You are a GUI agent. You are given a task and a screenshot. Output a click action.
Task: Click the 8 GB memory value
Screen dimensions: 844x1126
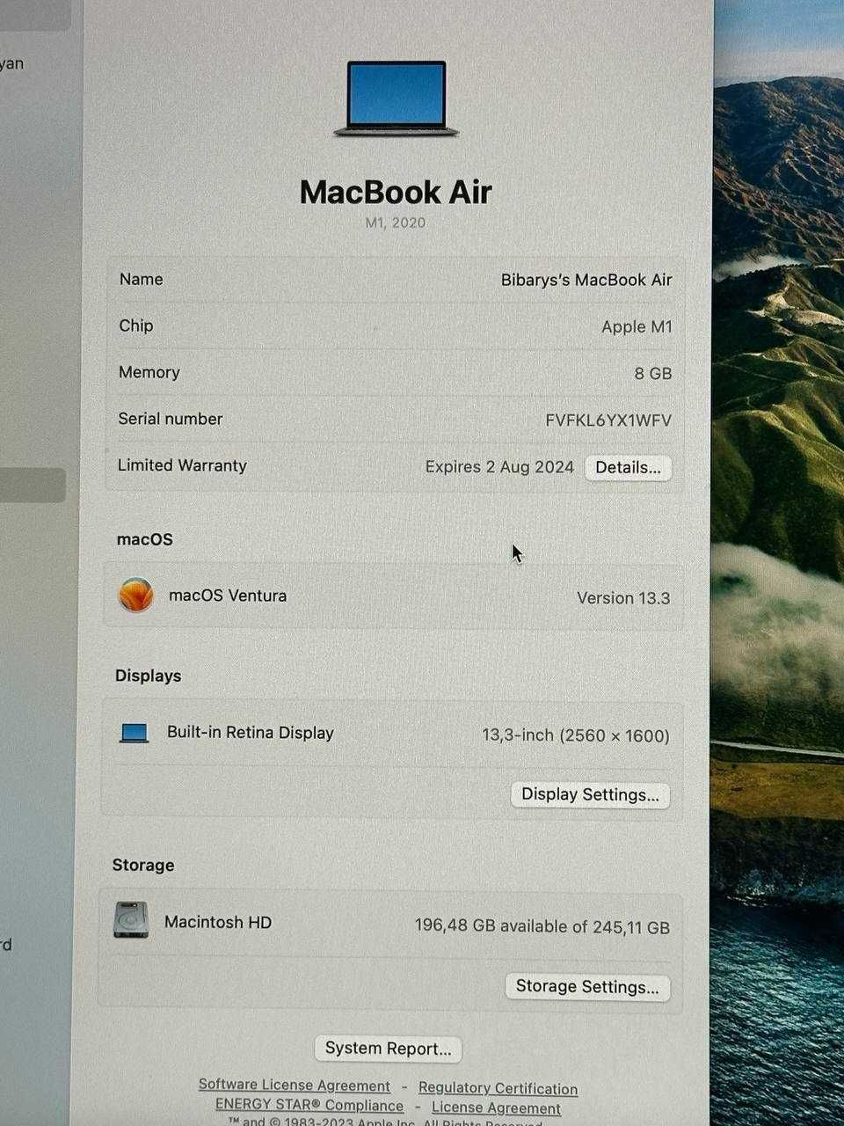[x=653, y=373]
